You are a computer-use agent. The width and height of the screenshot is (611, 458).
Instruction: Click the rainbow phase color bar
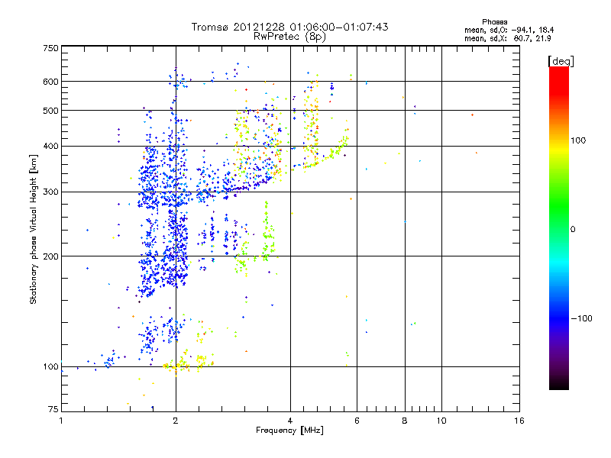coord(559,228)
